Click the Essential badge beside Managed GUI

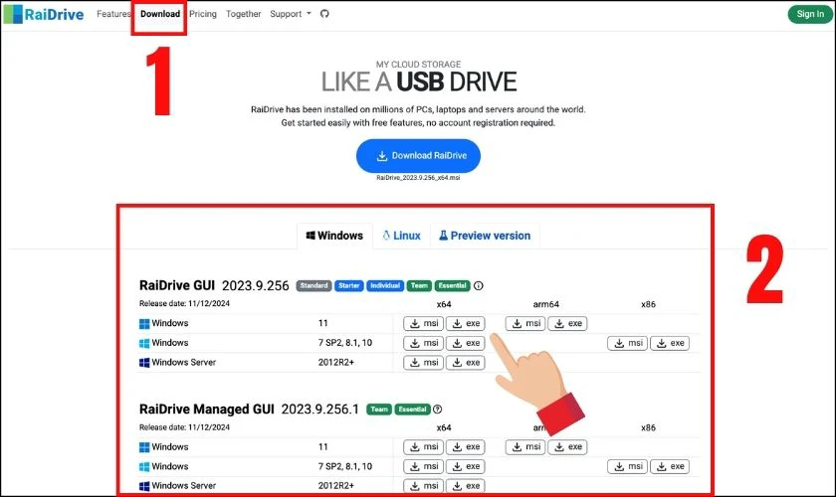[x=413, y=410]
